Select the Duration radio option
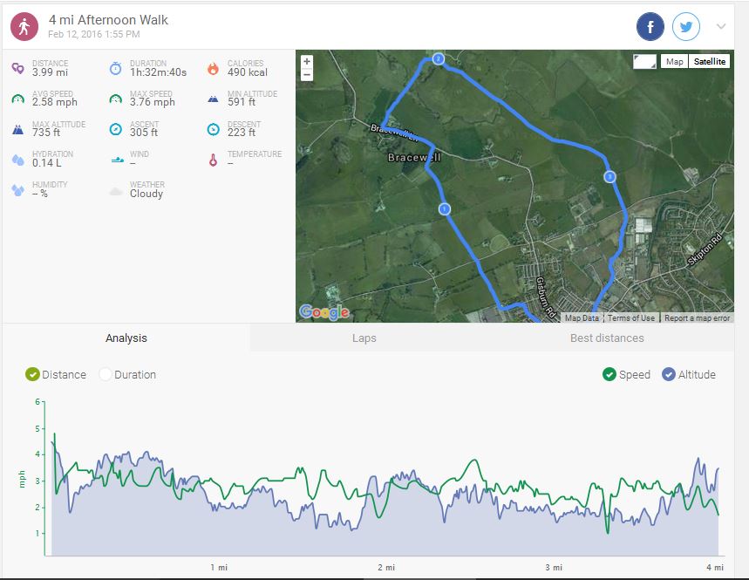This screenshot has width=749, height=580. pos(106,374)
